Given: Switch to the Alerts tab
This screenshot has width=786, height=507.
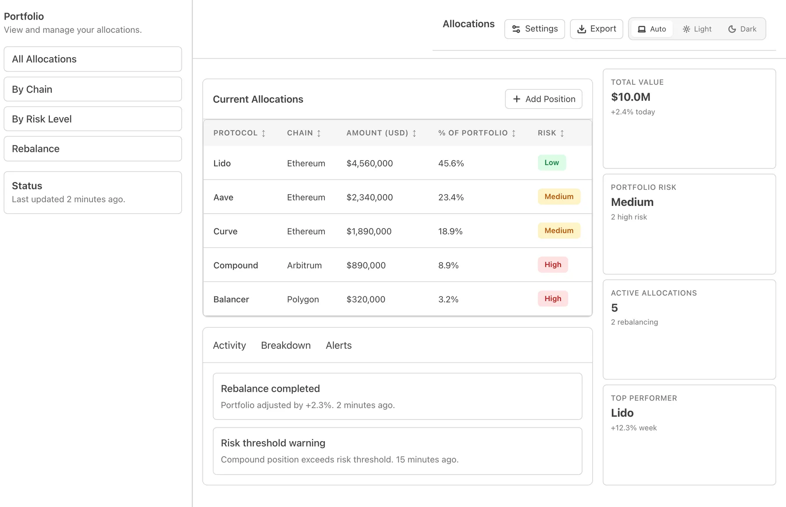Looking at the screenshot, I should [339, 345].
